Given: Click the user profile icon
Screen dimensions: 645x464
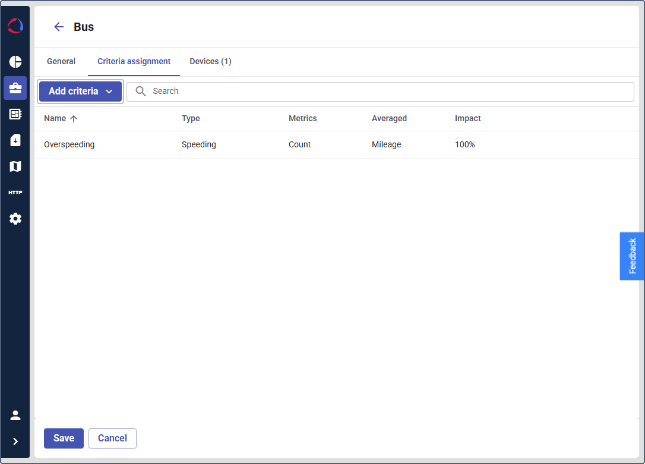Looking at the screenshot, I should [15, 415].
